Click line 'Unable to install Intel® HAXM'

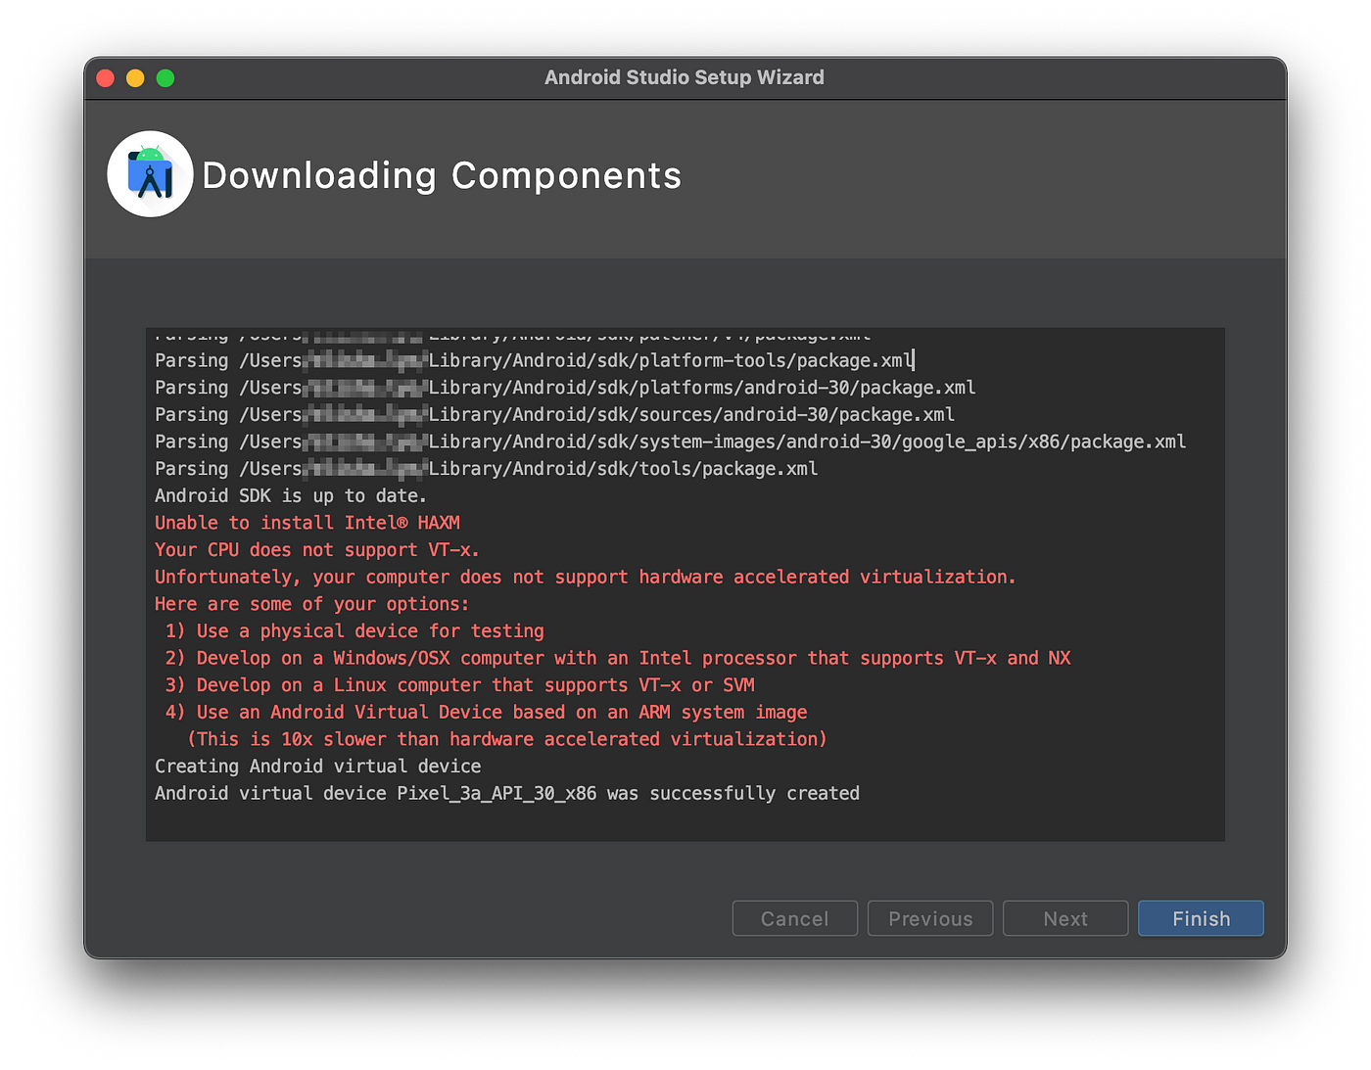(307, 523)
